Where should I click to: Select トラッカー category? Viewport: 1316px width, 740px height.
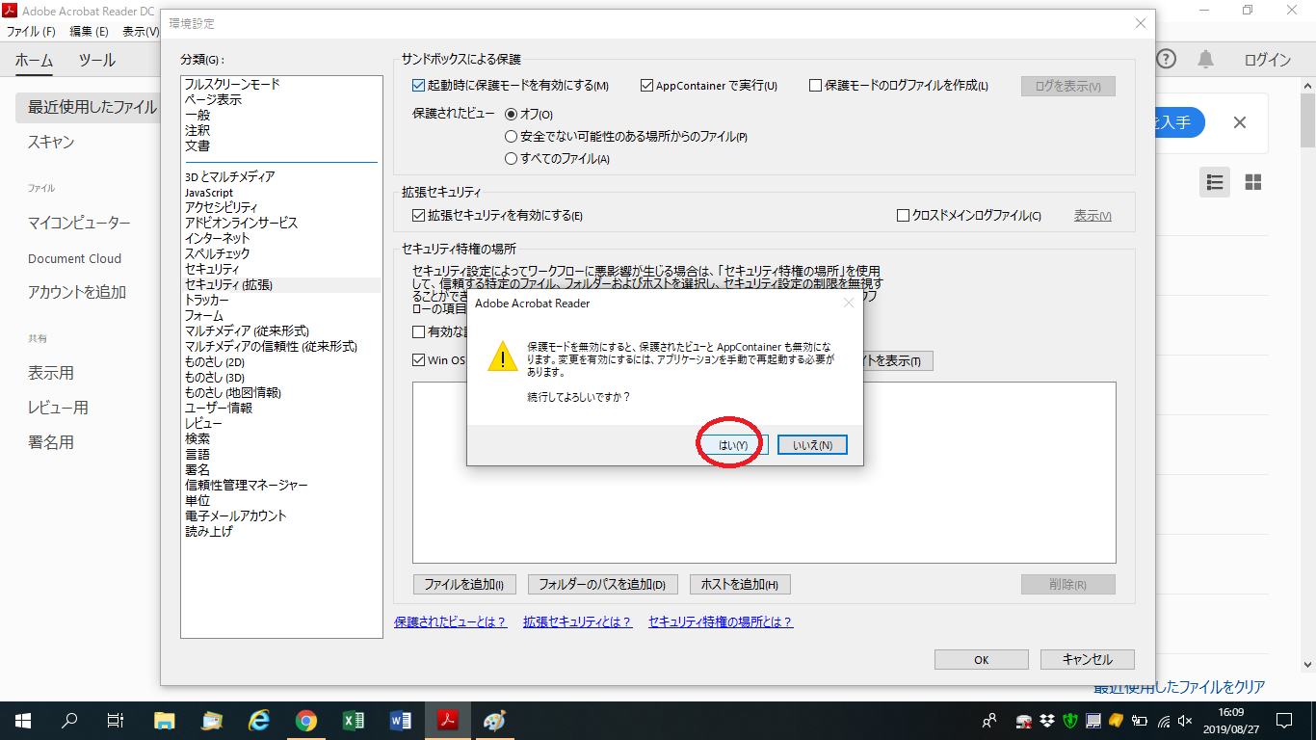tap(207, 300)
